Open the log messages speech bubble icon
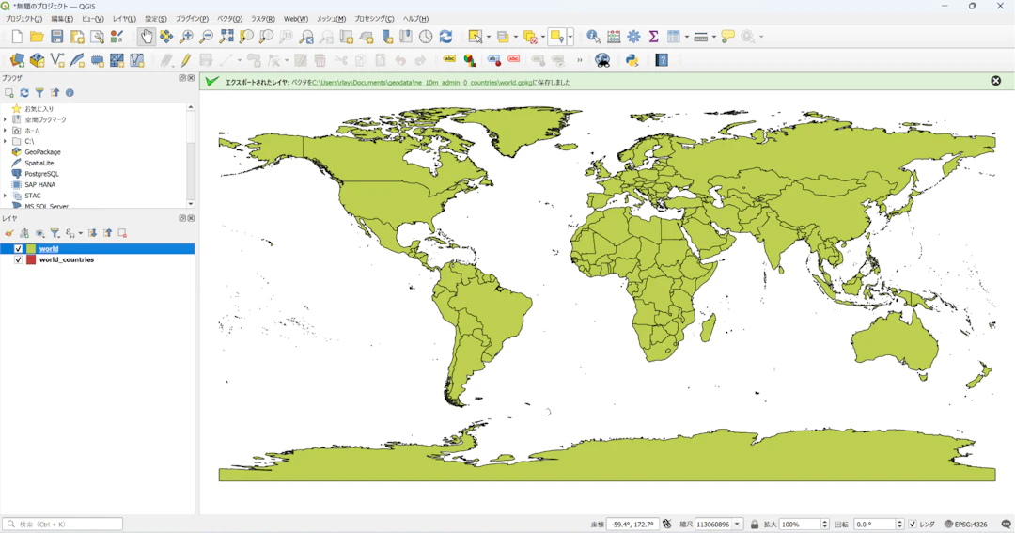Image resolution: width=1015 pixels, height=533 pixels. (x=1007, y=524)
